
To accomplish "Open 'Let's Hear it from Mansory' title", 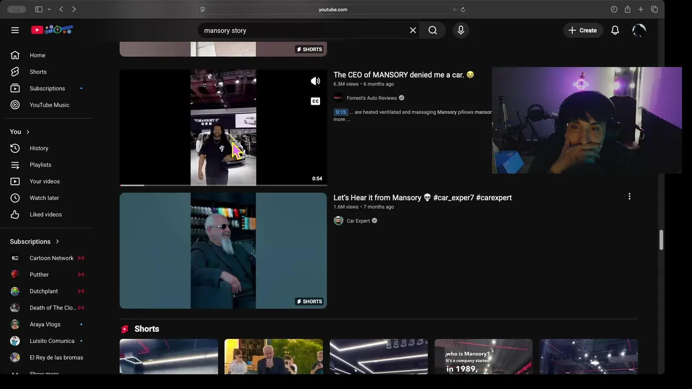I will tap(422, 198).
